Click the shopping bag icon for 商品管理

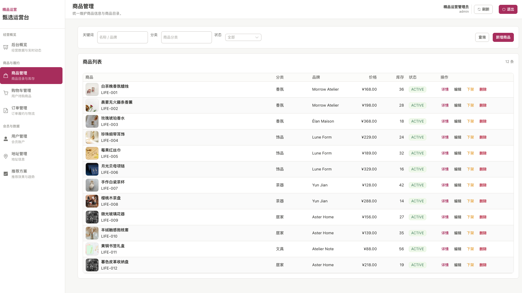point(6,76)
